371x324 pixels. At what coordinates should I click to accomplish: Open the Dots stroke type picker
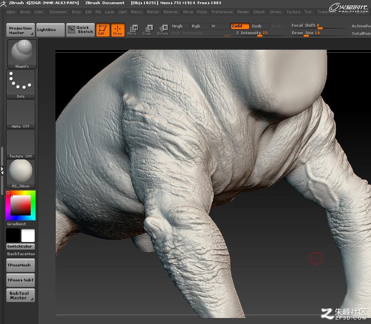coord(21,84)
